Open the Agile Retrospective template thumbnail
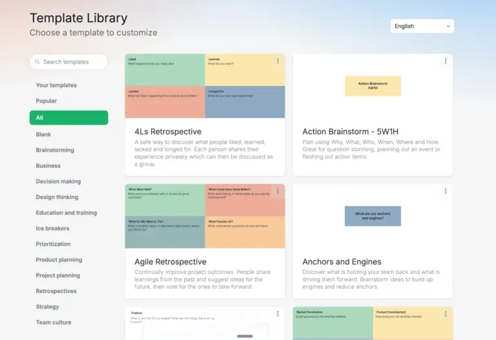Image resolution: width=496 pixels, height=340 pixels. pyautogui.click(x=205, y=217)
